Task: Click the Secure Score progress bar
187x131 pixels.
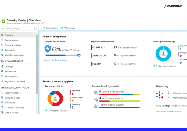Action: click(62, 55)
